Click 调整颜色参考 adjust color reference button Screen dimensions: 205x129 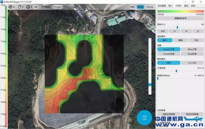coord(180,19)
